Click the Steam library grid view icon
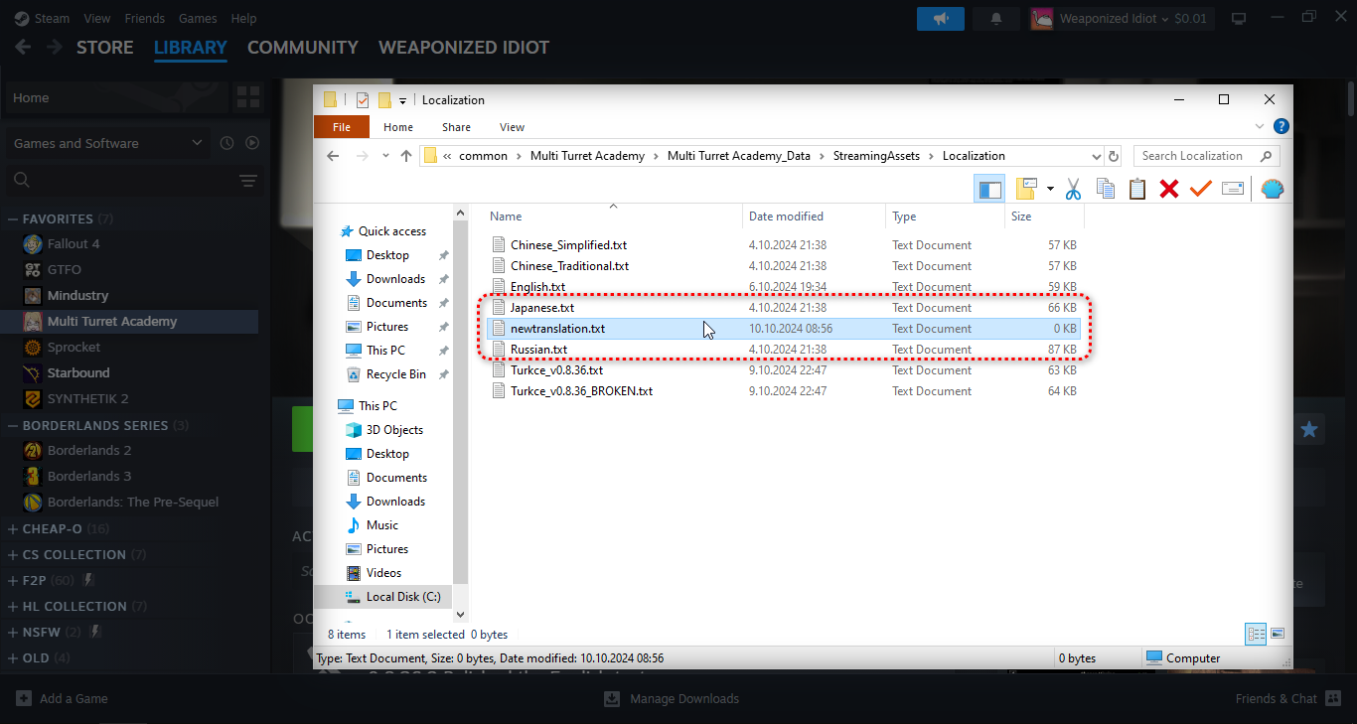The image size is (1357, 724). tap(247, 97)
